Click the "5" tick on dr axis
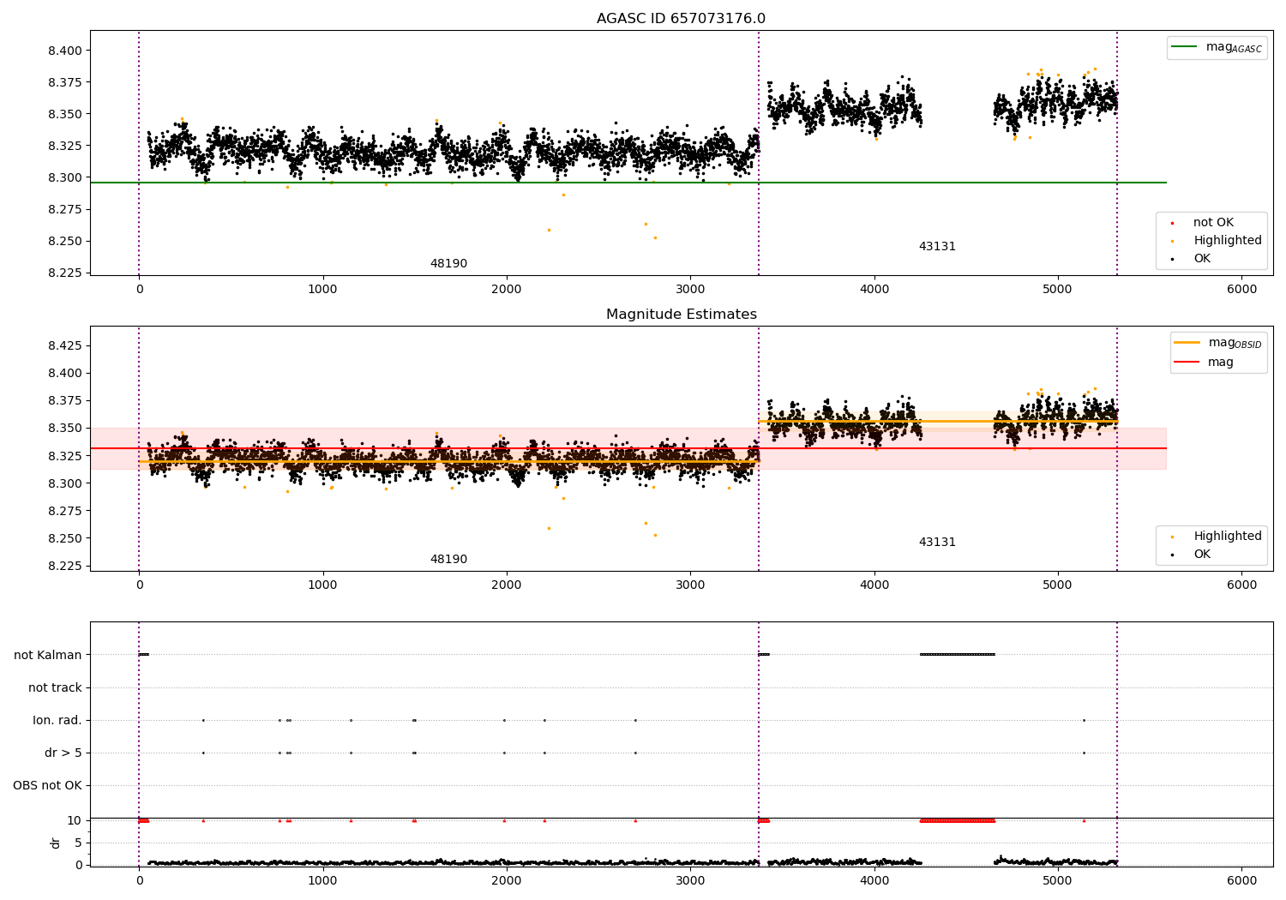The width and height of the screenshot is (1286, 900). point(78,843)
